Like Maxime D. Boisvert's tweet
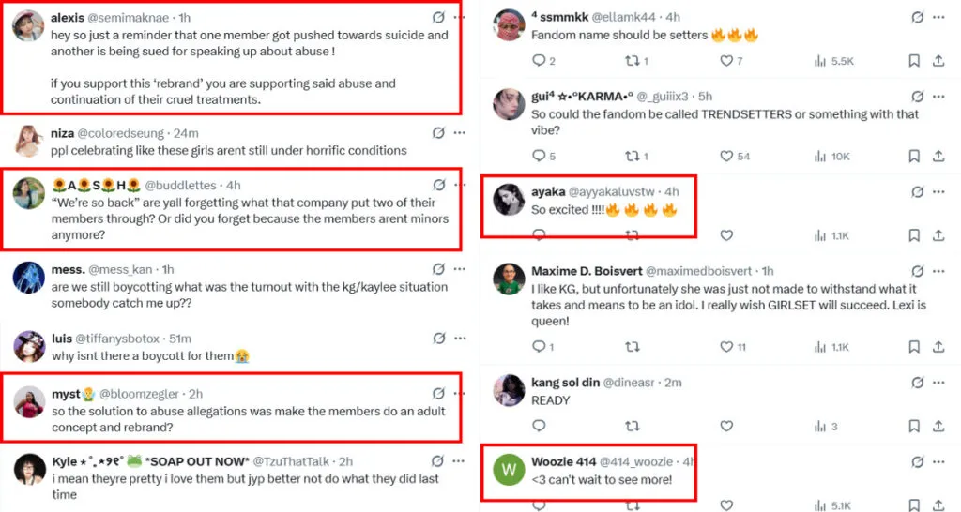 (726, 347)
